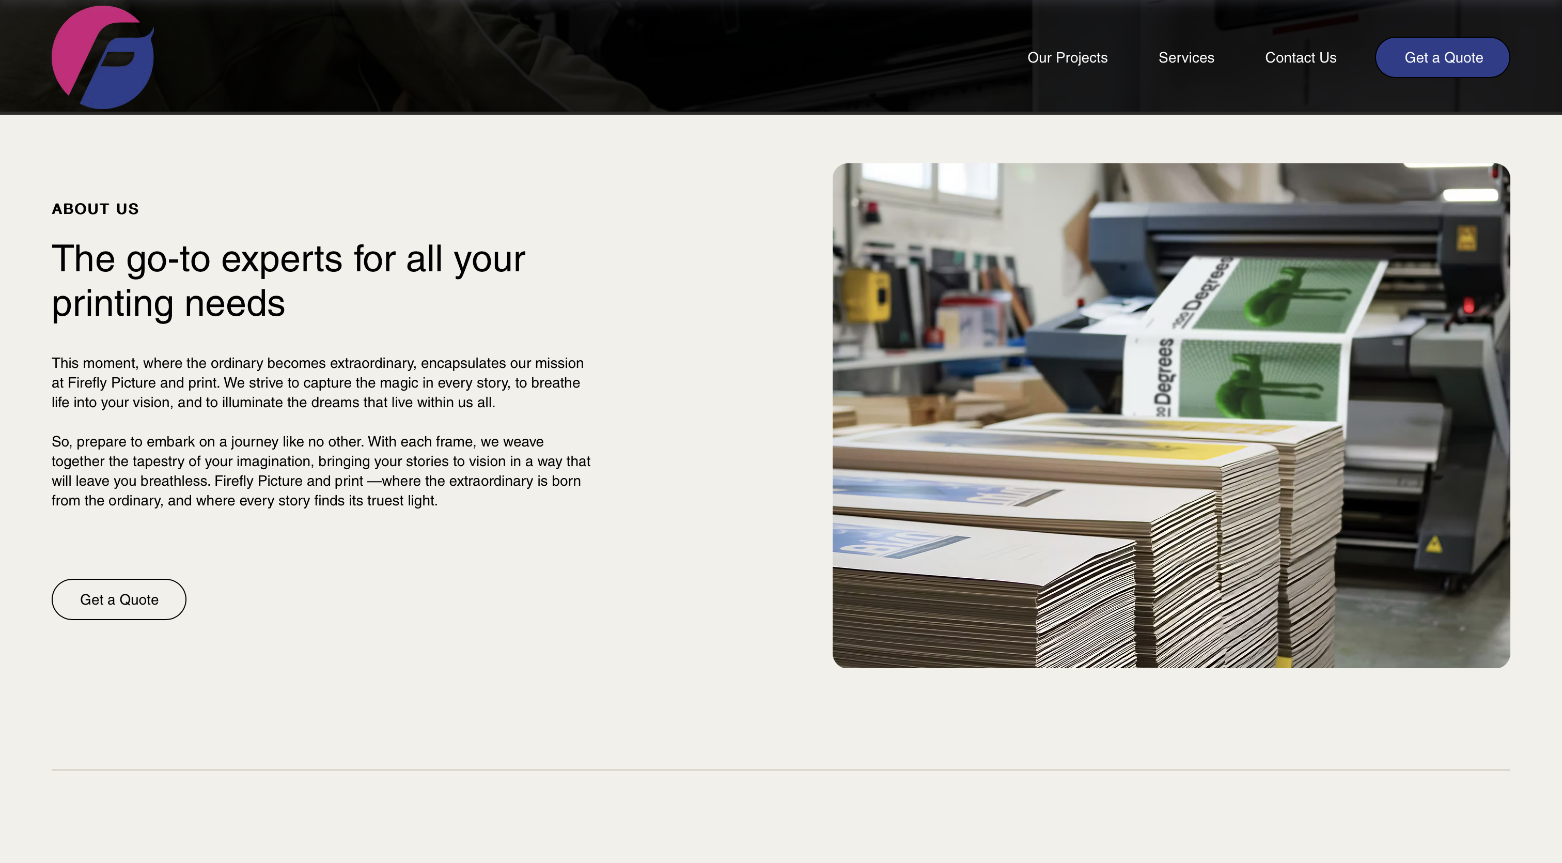Click the go-to experts headline text
1562x863 pixels.
[x=288, y=281]
